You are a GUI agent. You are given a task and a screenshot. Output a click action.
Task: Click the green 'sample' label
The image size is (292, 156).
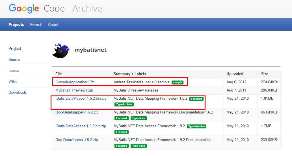178,82
